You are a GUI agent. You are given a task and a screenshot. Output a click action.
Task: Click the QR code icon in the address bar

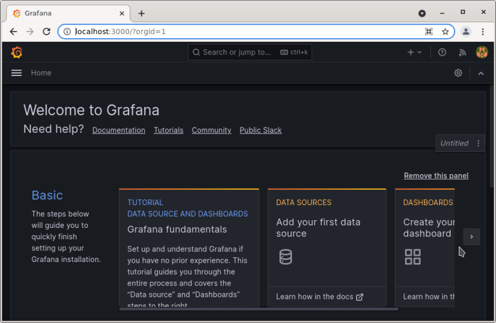tap(428, 32)
